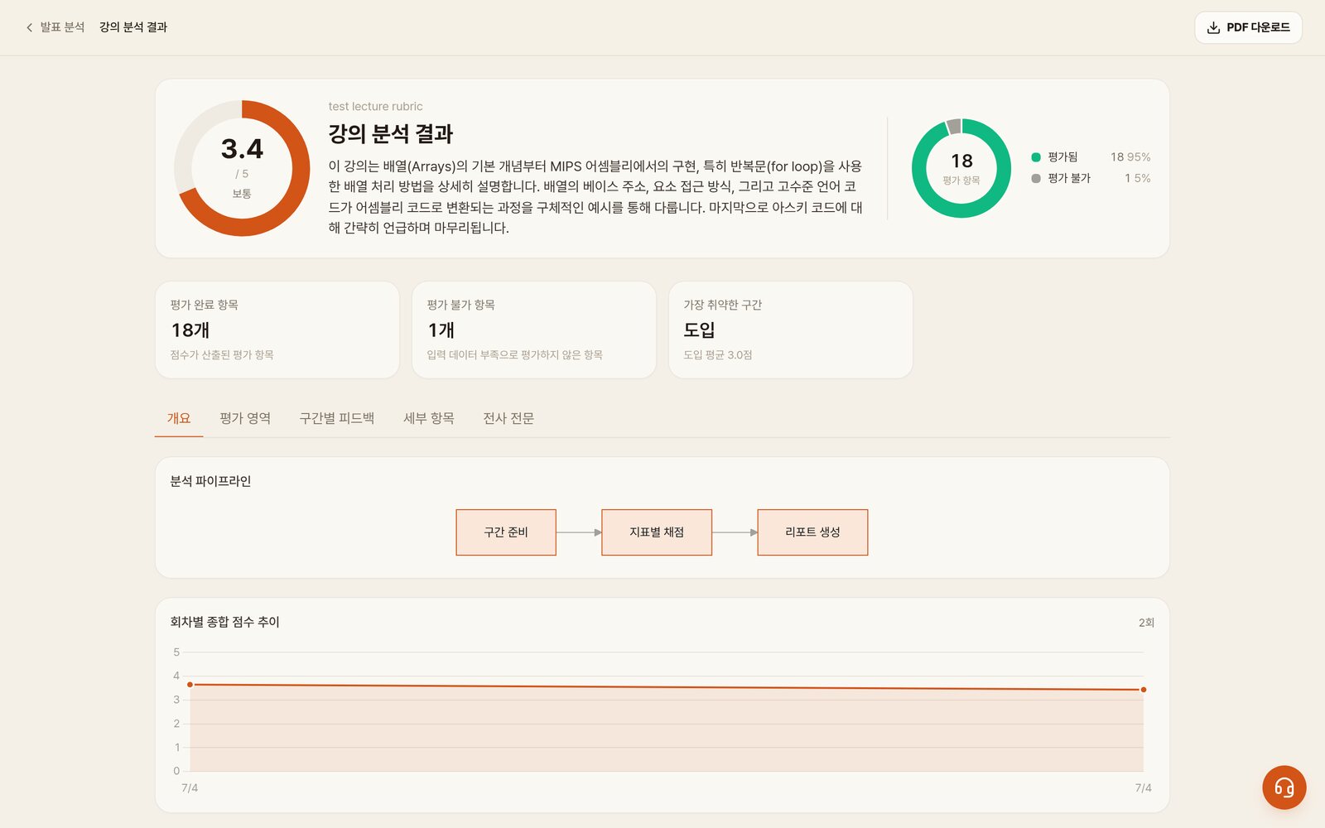Click the '도입 평균 3.0점' text

pyautogui.click(x=718, y=354)
